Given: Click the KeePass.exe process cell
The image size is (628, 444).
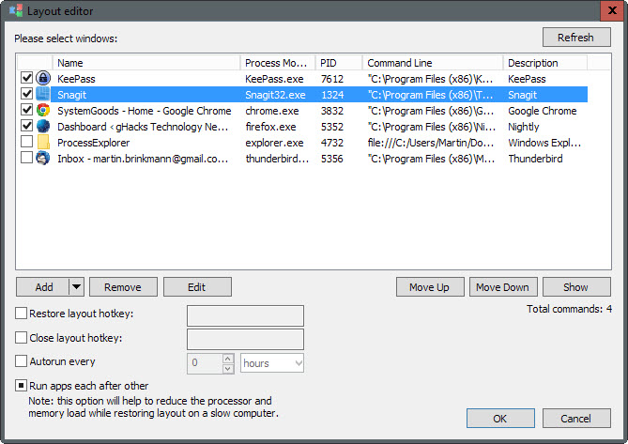Looking at the screenshot, I should pyautogui.click(x=274, y=79).
